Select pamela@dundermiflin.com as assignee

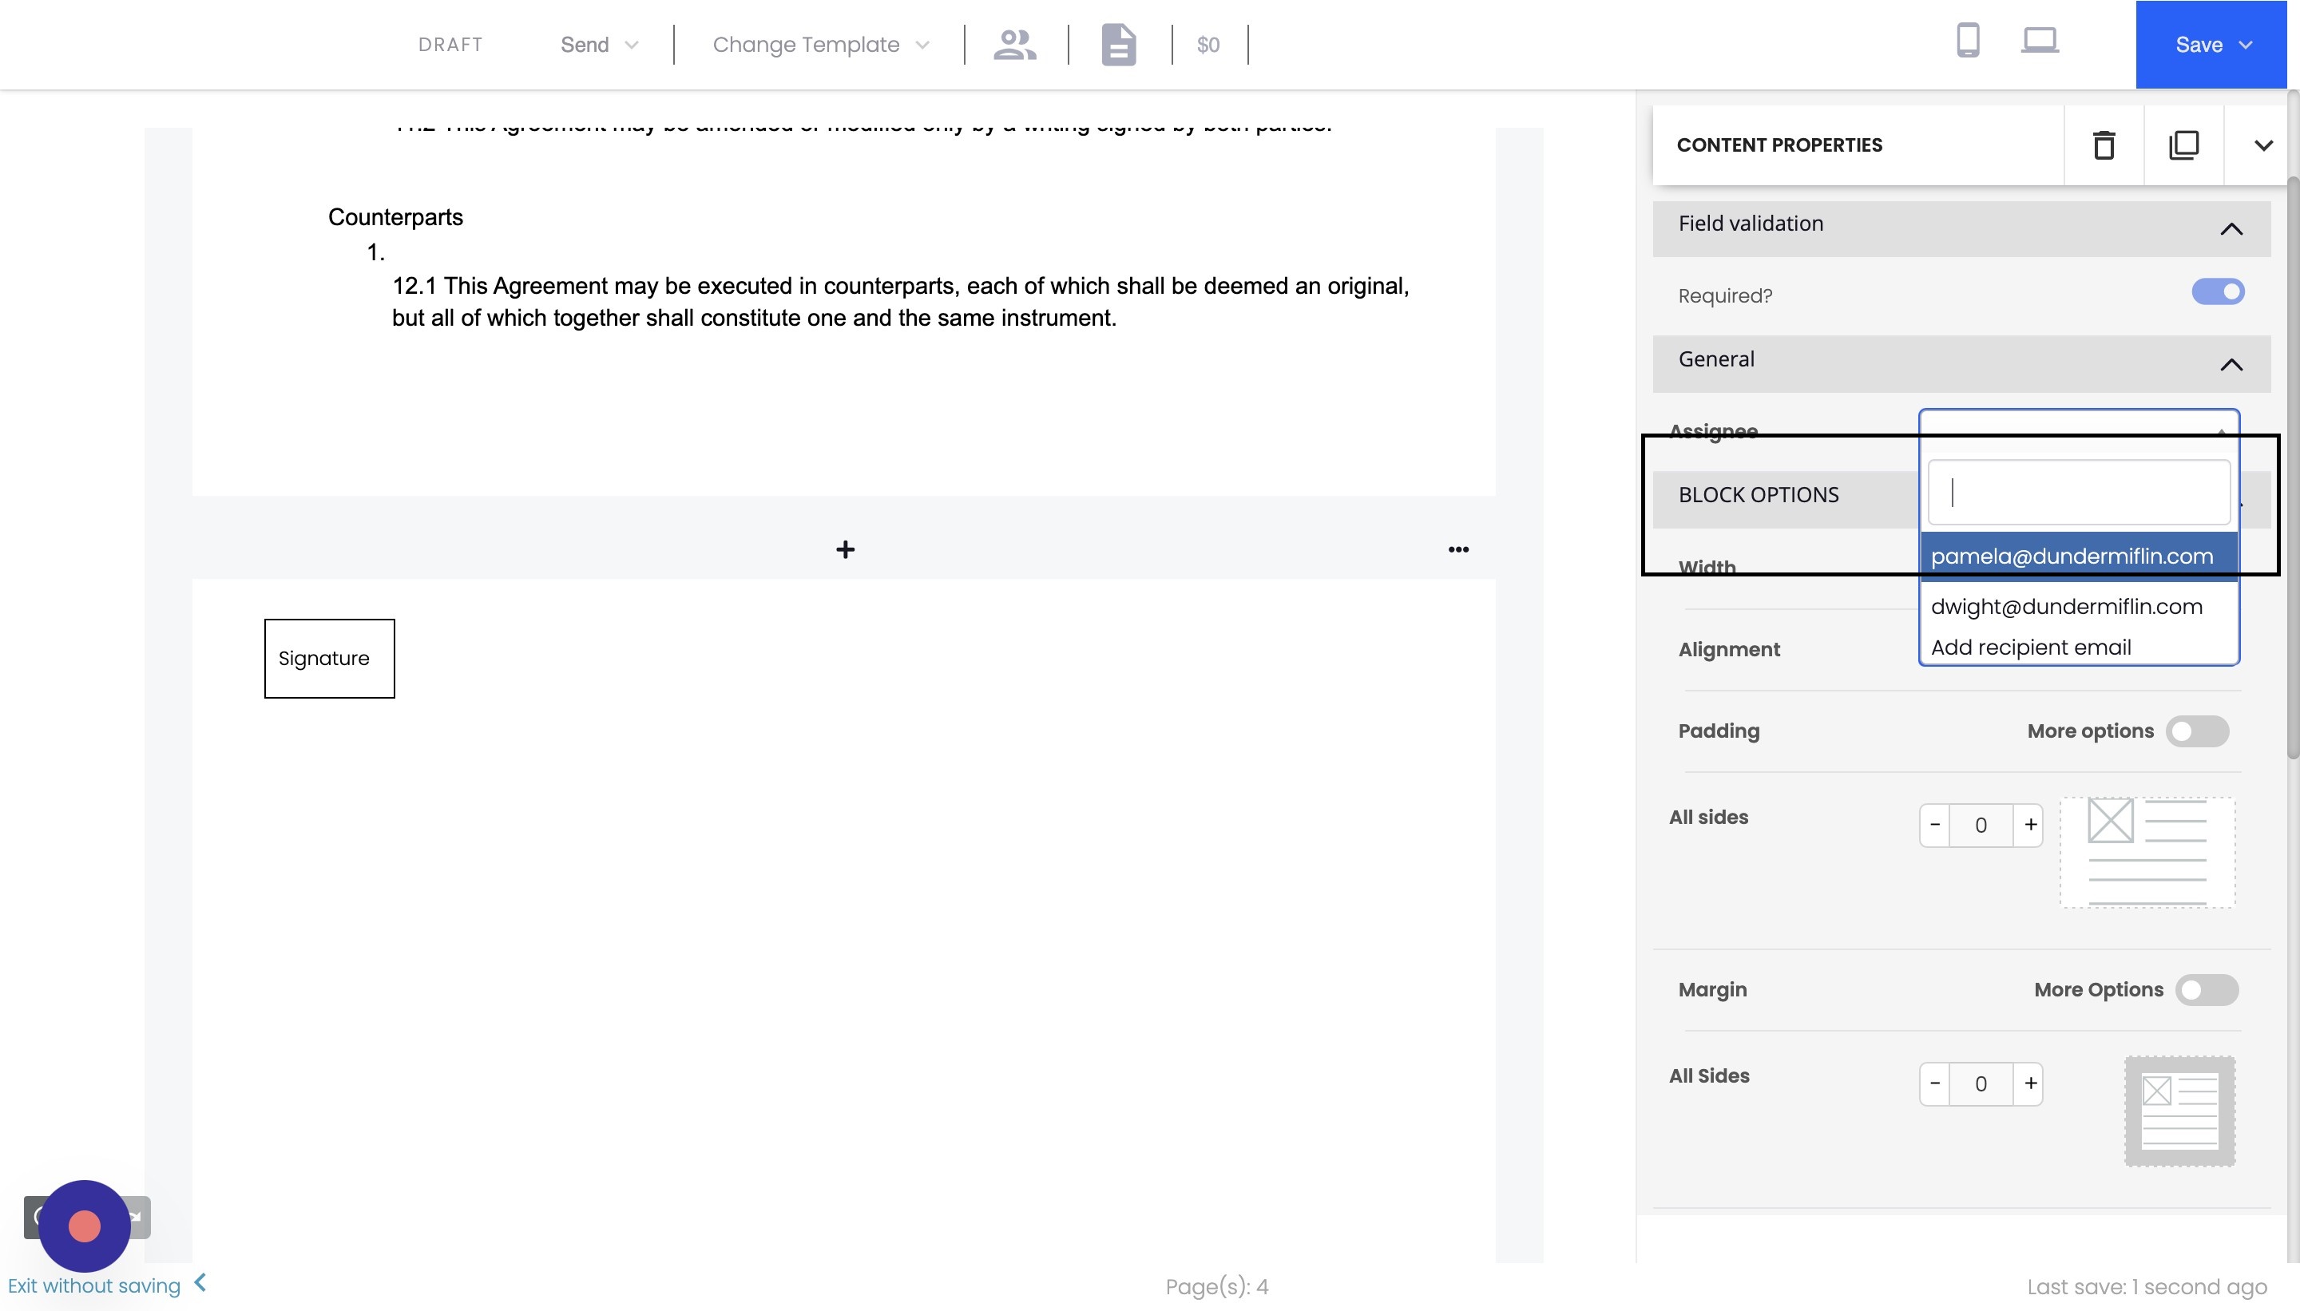(x=2072, y=556)
